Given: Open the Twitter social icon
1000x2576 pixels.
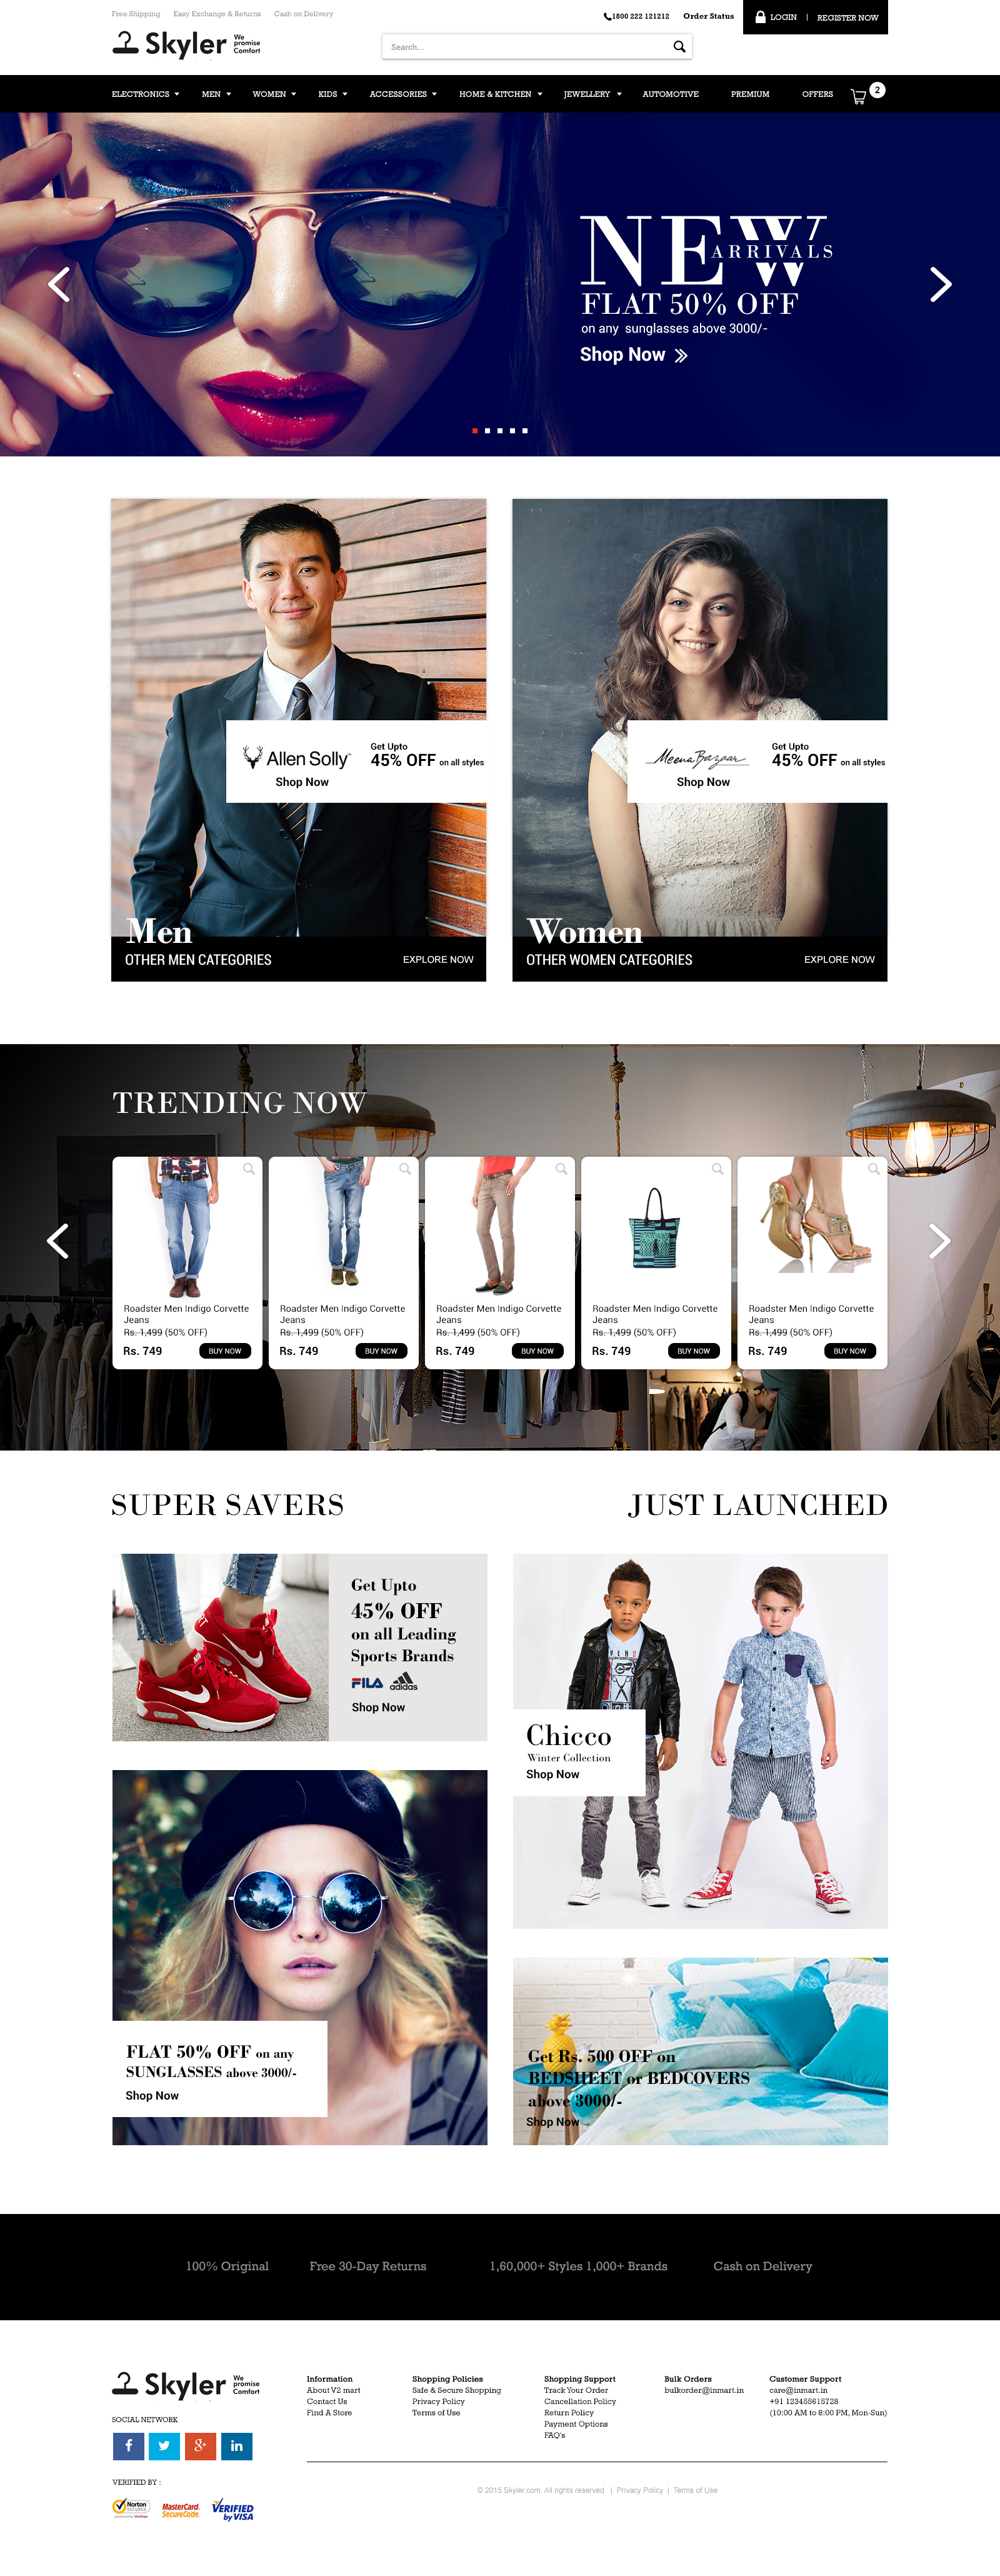Looking at the screenshot, I should (x=164, y=2445).
